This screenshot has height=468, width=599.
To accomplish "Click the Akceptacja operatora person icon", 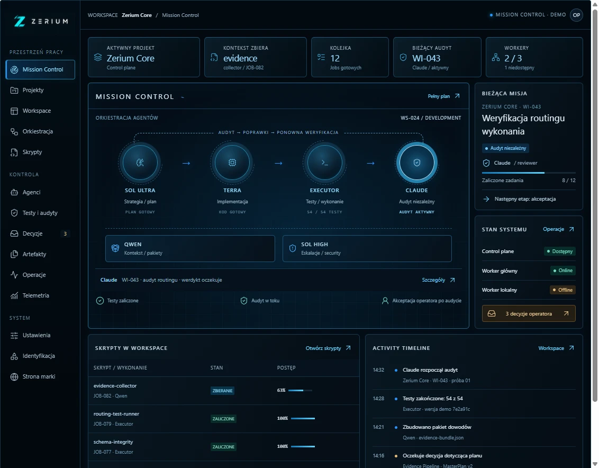I will 385,301.
